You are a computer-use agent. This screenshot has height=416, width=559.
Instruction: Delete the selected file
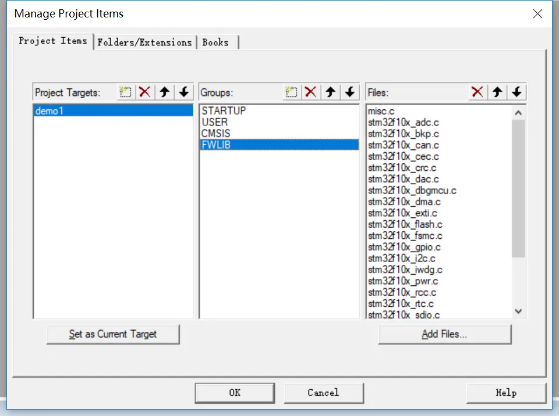click(x=477, y=92)
